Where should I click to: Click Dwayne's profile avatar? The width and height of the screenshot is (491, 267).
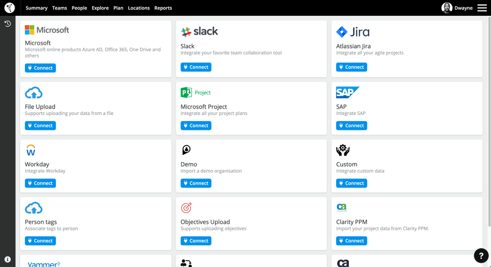(446, 8)
